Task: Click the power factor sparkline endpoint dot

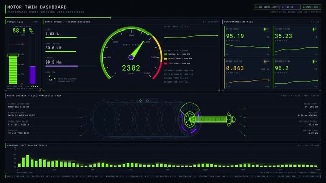Action: 269,80
